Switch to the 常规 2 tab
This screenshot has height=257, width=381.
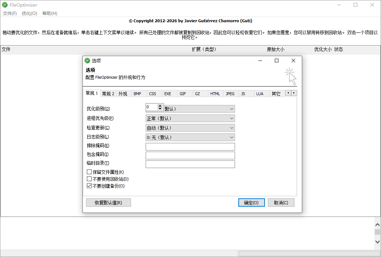108,94
